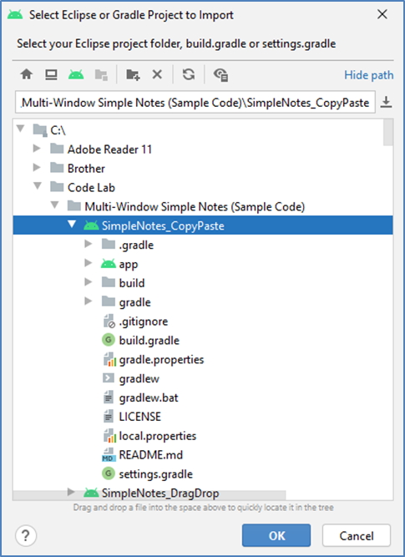Confirm import with OK button
This screenshot has height=557, width=405.
276,535
